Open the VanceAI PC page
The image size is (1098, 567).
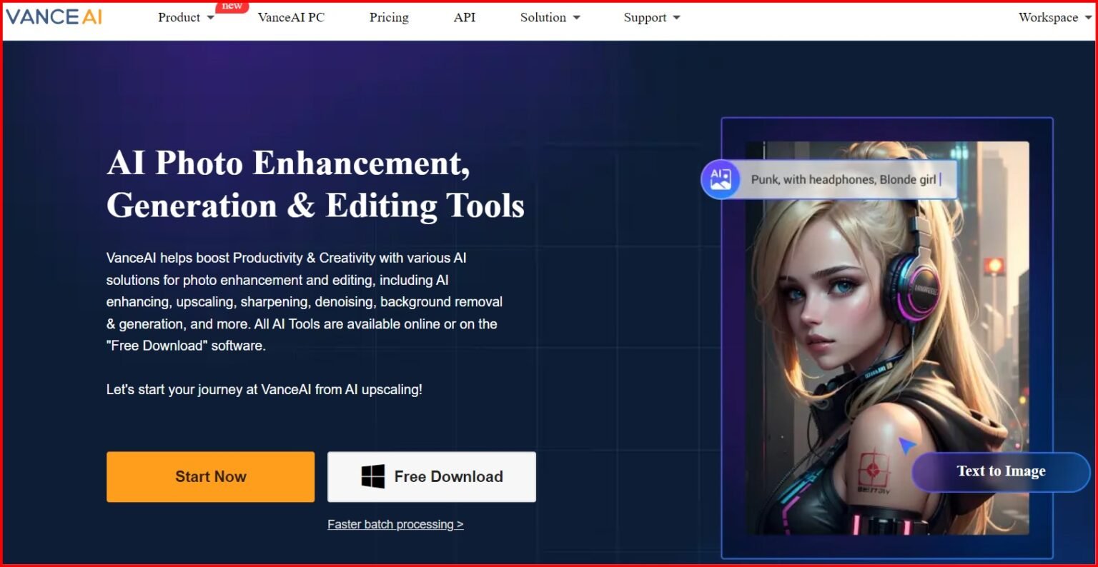click(291, 18)
